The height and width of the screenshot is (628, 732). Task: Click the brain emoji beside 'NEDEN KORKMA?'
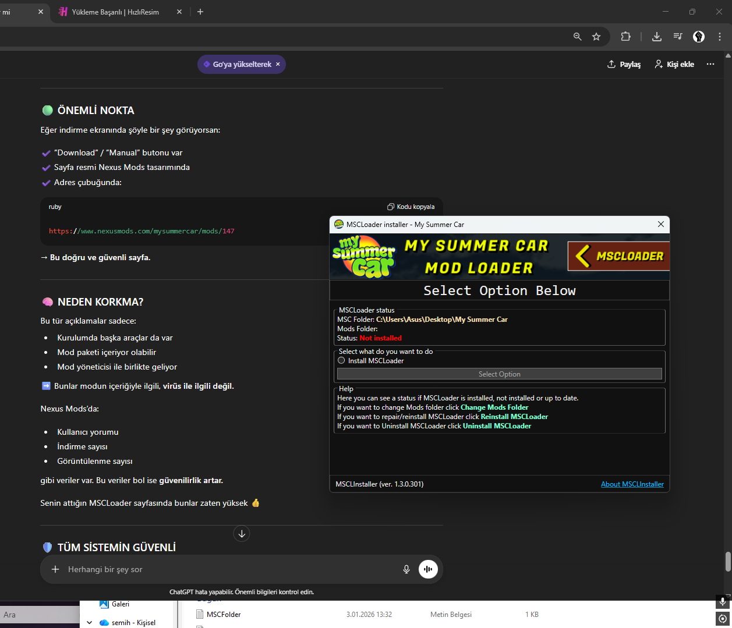(x=48, y=302)
